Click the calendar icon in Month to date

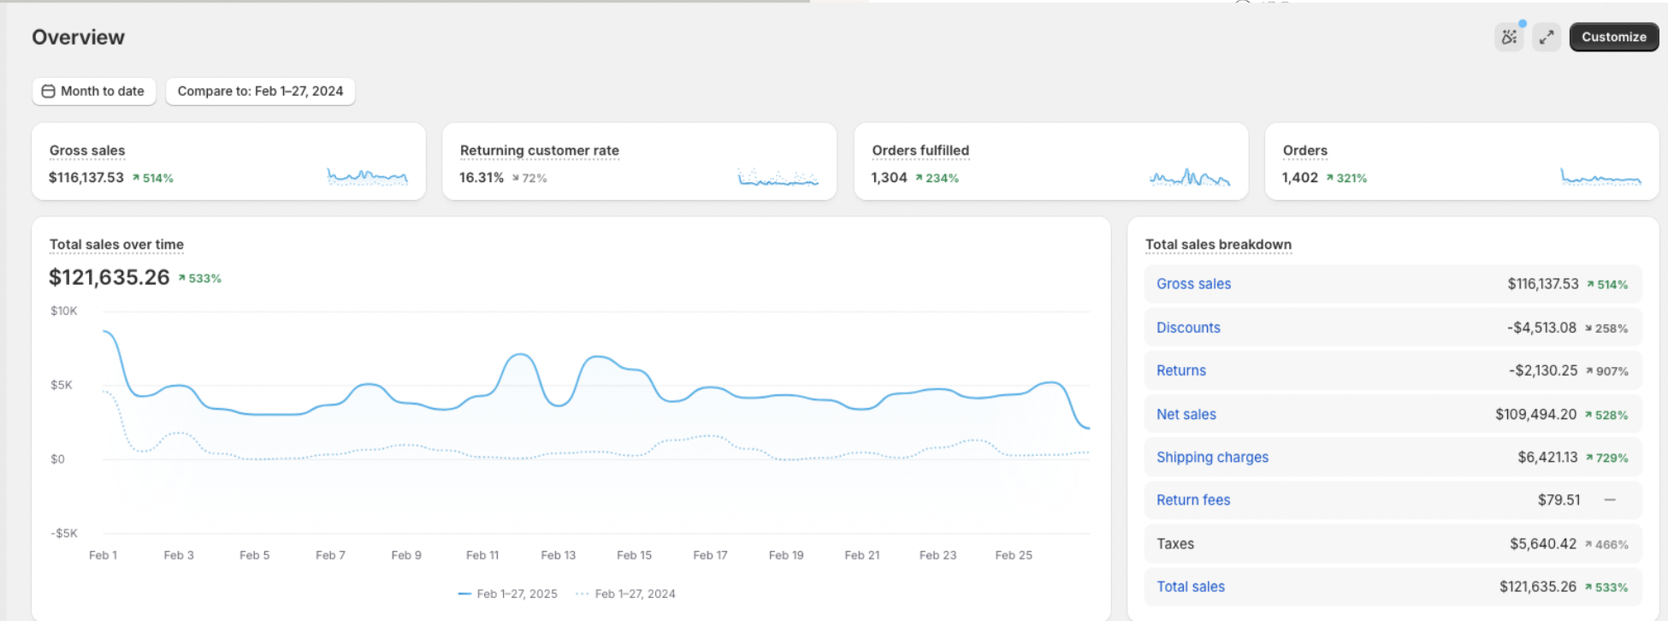pyautogui.click(x=49, y=91)
